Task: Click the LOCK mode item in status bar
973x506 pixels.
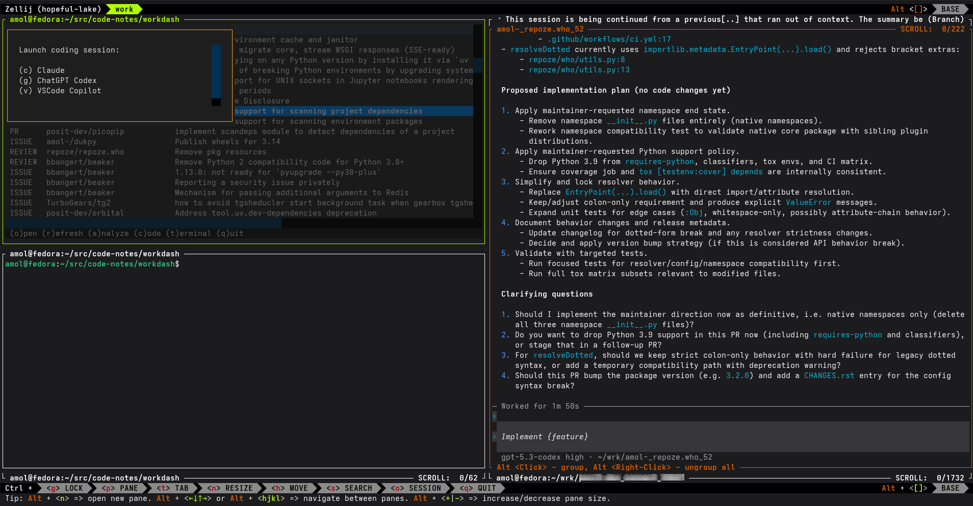Action: point(65,488)
